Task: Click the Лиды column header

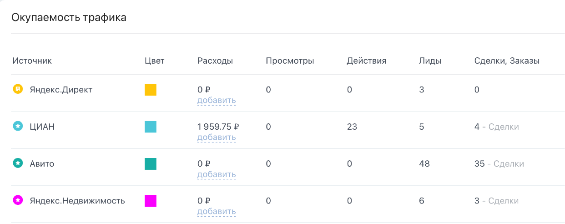Action: [x=430, y=61]
